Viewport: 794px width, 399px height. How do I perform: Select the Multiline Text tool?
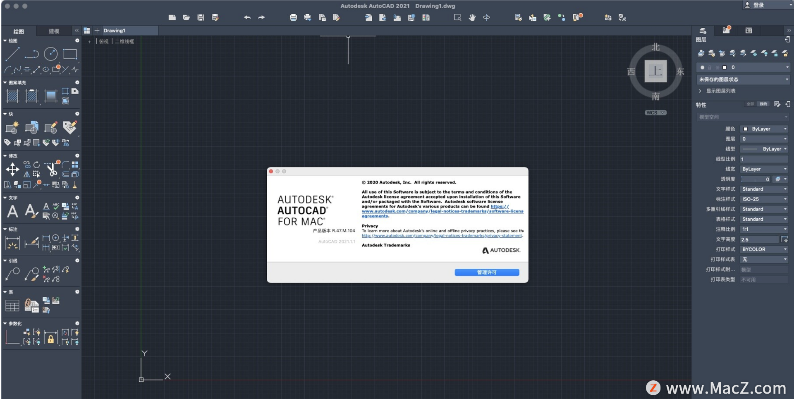click(12, 211)
